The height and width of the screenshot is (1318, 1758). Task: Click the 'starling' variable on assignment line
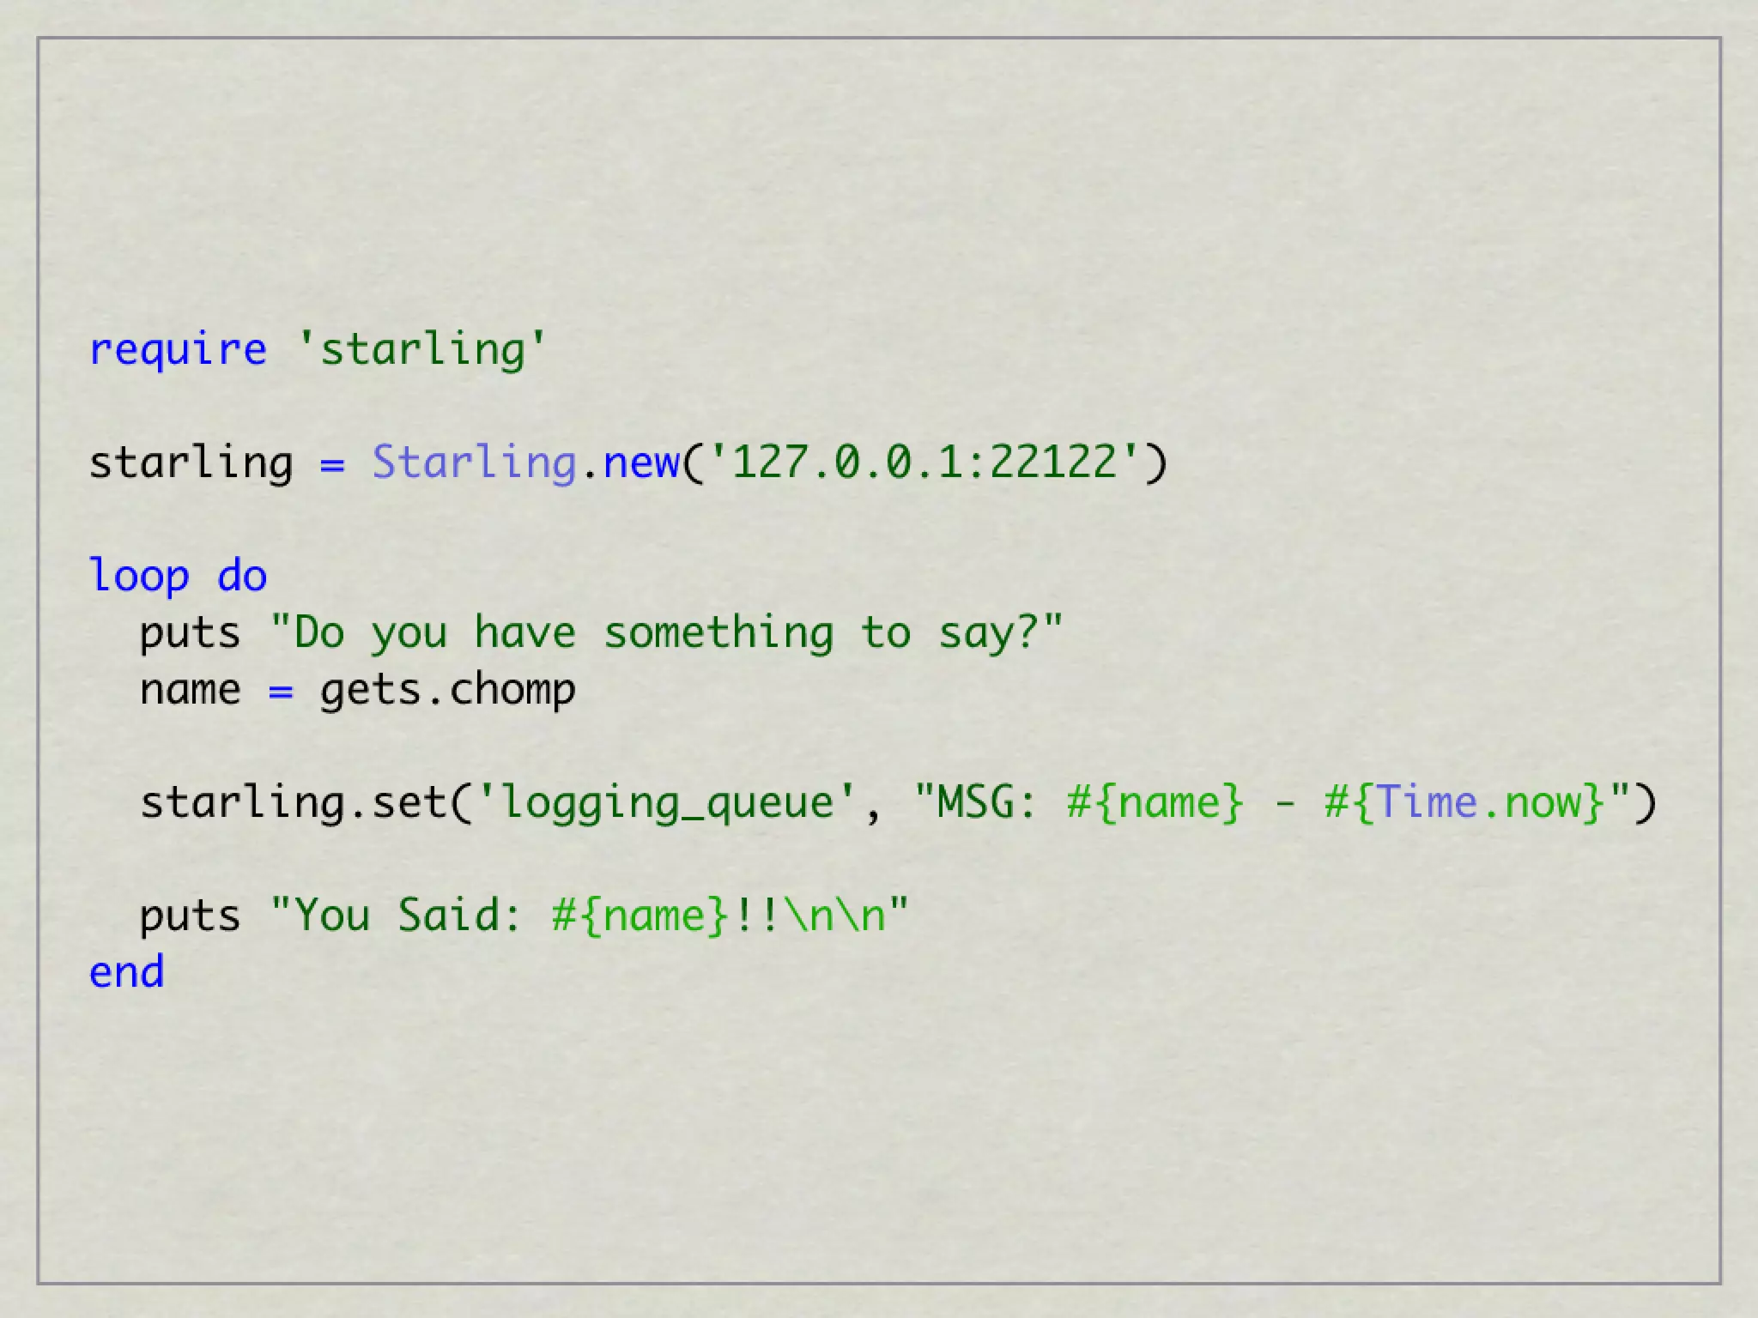click(191, 463)
